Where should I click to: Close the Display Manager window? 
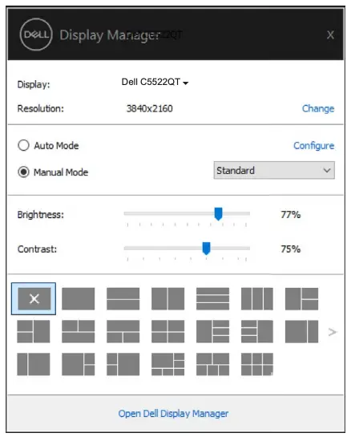click(x=330, y=34)
